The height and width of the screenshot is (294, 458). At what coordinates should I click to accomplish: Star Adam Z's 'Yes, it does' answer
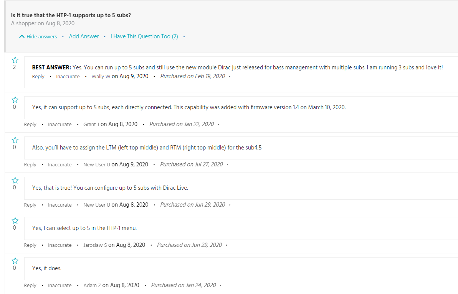(15, 261)
